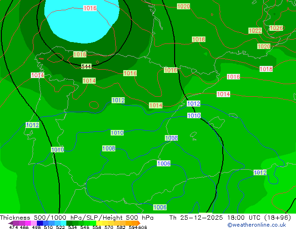Click the white 1006 isobar label
The height and width of the screenshot is (229, 296).
point(164,164)
